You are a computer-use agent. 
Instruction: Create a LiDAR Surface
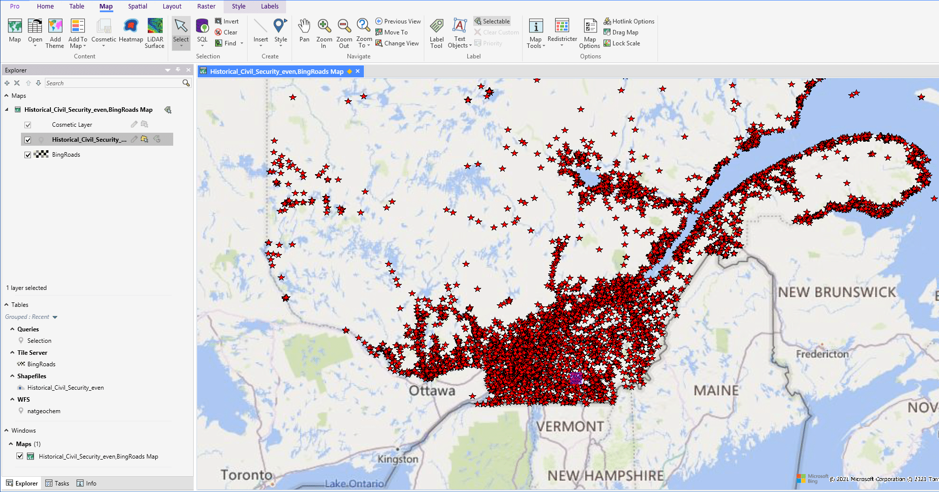[x=155, y=32]
